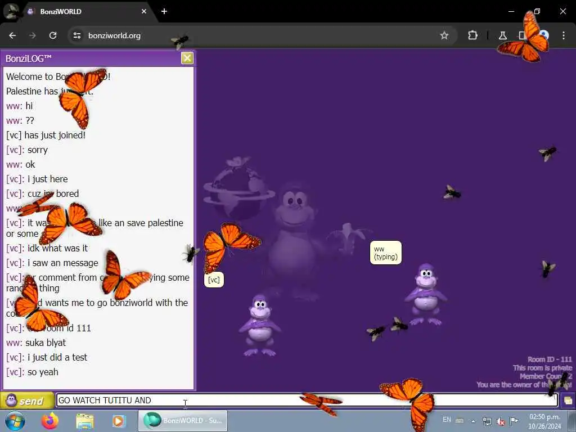Click log line "[vc]: sorry"

click(x=27, y=150)
